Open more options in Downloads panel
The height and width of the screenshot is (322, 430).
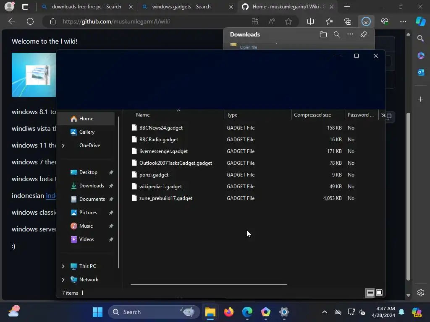[x=350, y=34]
